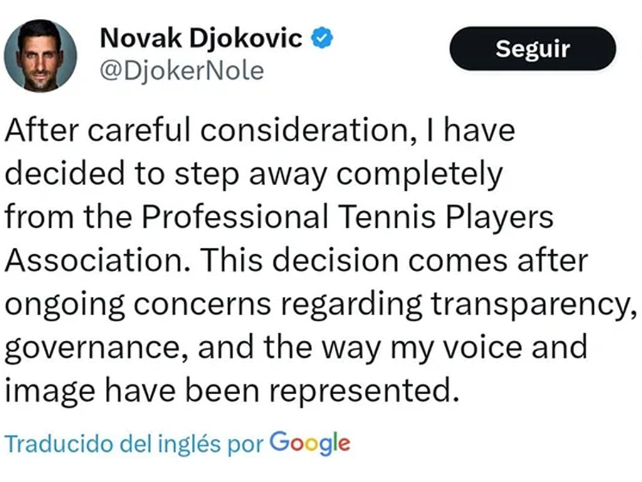Screen dimensions: 642x482
Task: Click the 'Traducido del inglés por' note
Action: pos(135,444)
